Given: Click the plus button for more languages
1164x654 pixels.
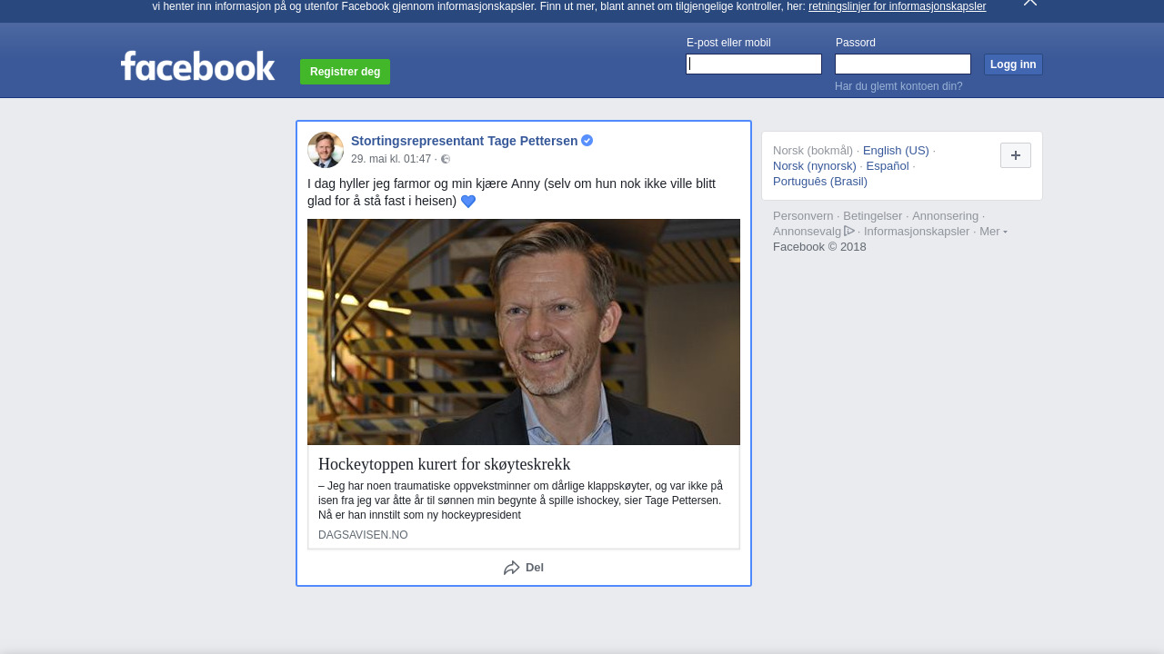Looking at the screenshot, I should pos(1015,155).
